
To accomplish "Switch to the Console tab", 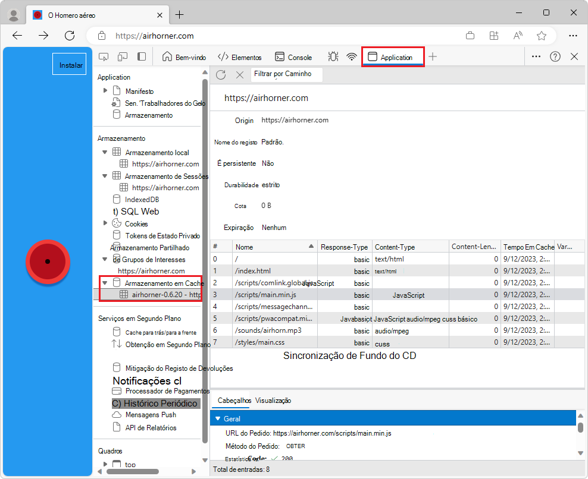I will click(x=293, y=56).
